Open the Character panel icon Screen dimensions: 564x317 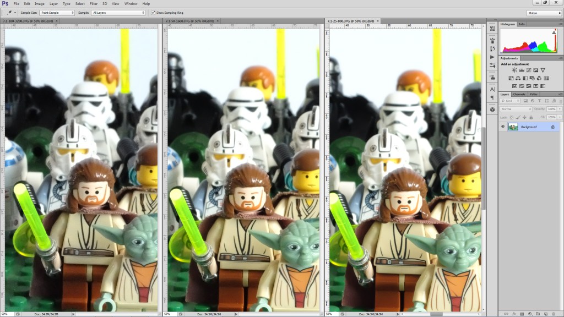pos(492,89)
